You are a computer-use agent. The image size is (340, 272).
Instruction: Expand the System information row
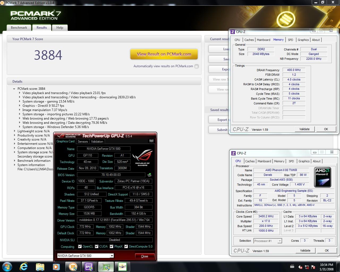pos(15,165)
